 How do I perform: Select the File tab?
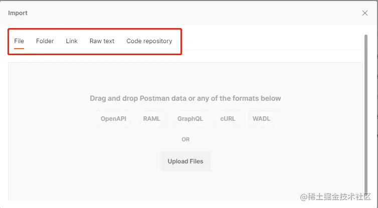[x=19, y=41]
